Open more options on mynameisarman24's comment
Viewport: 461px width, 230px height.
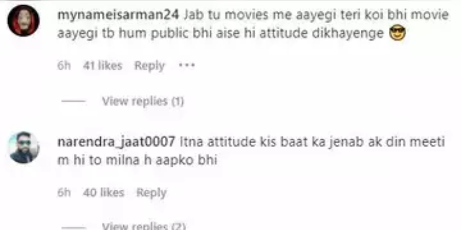point(187,65)
